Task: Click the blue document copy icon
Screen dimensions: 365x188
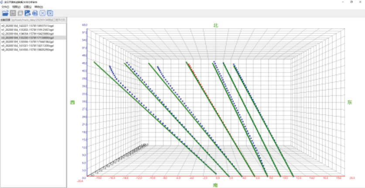Action: 35,13
